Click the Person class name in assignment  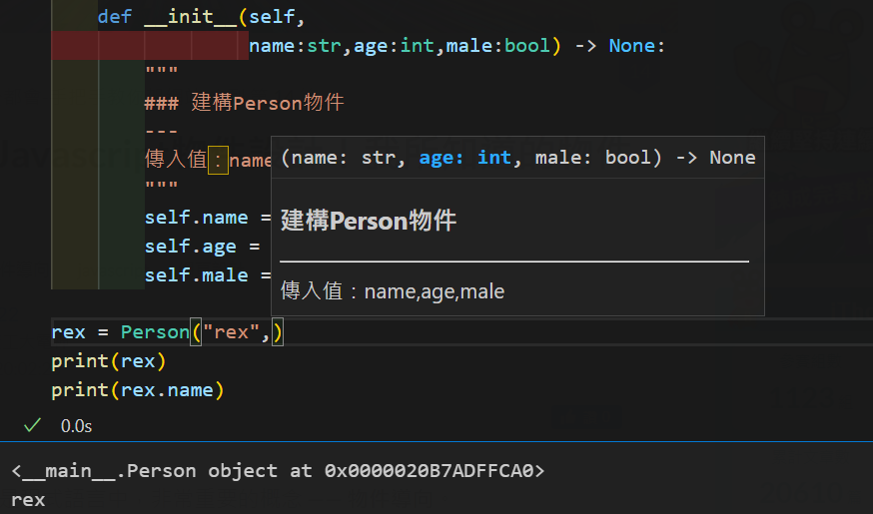(x=155, y=332)
